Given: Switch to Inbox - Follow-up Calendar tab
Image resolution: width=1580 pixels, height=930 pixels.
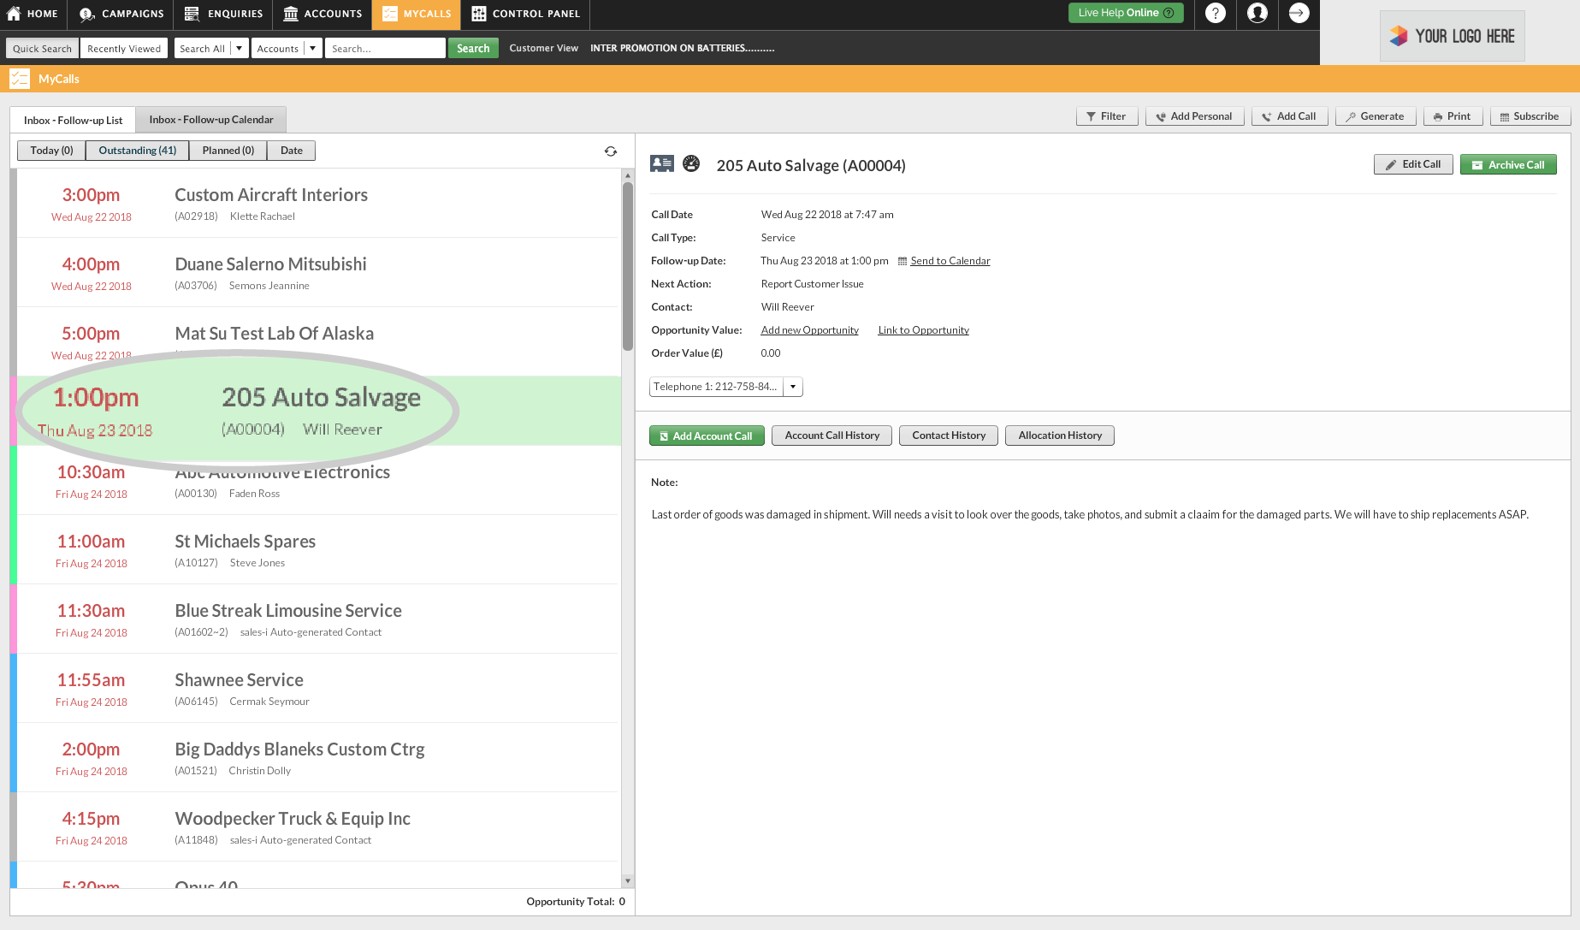Looking at the screenshot, I should [211, 120].
